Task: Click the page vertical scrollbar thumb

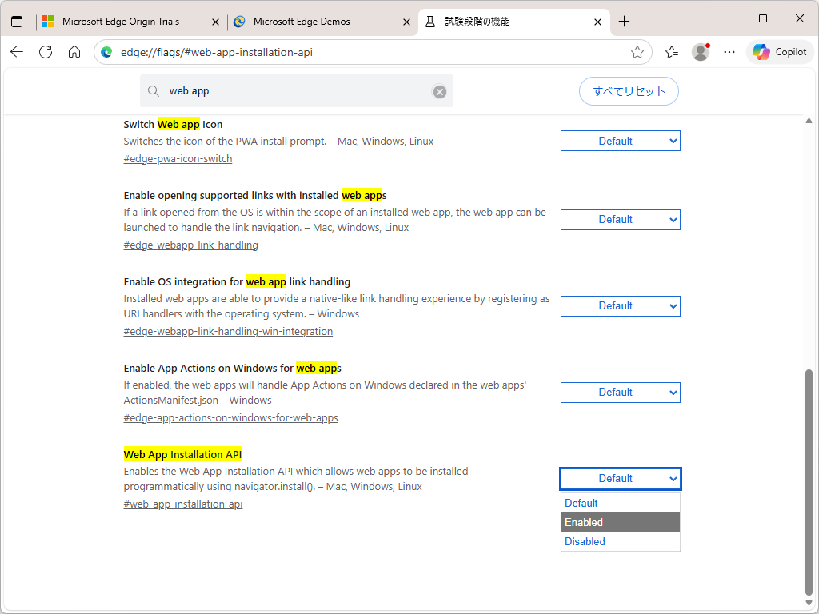Action: (x=809, y=481)
